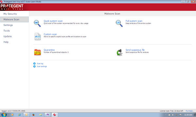Screen dimensions: 196x117
Task: Select the Malware Scan sidebar item
Action: pos(14,19)
